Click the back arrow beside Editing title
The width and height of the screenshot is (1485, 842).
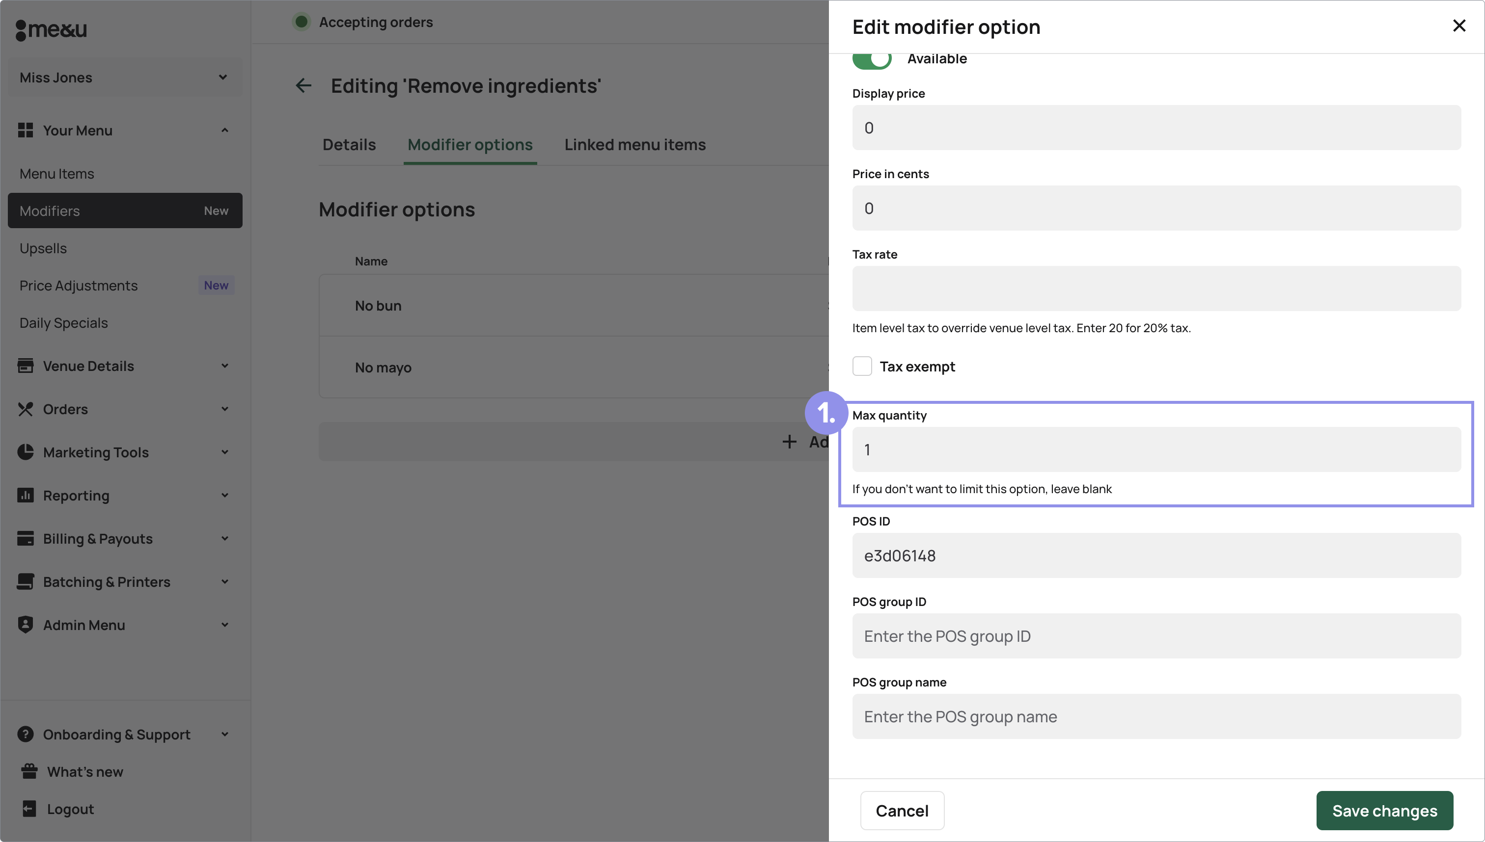[x=303, y=85]
